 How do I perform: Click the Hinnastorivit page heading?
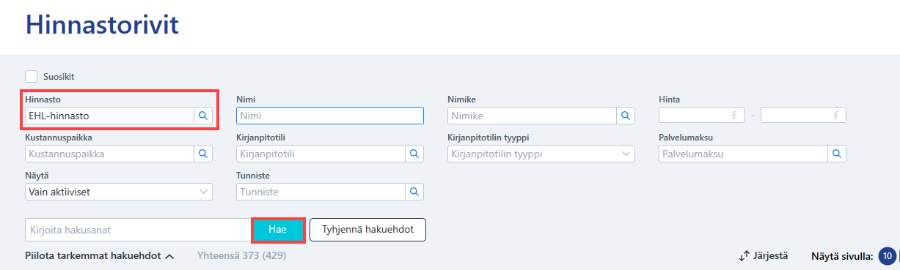[x=102, y=25]
